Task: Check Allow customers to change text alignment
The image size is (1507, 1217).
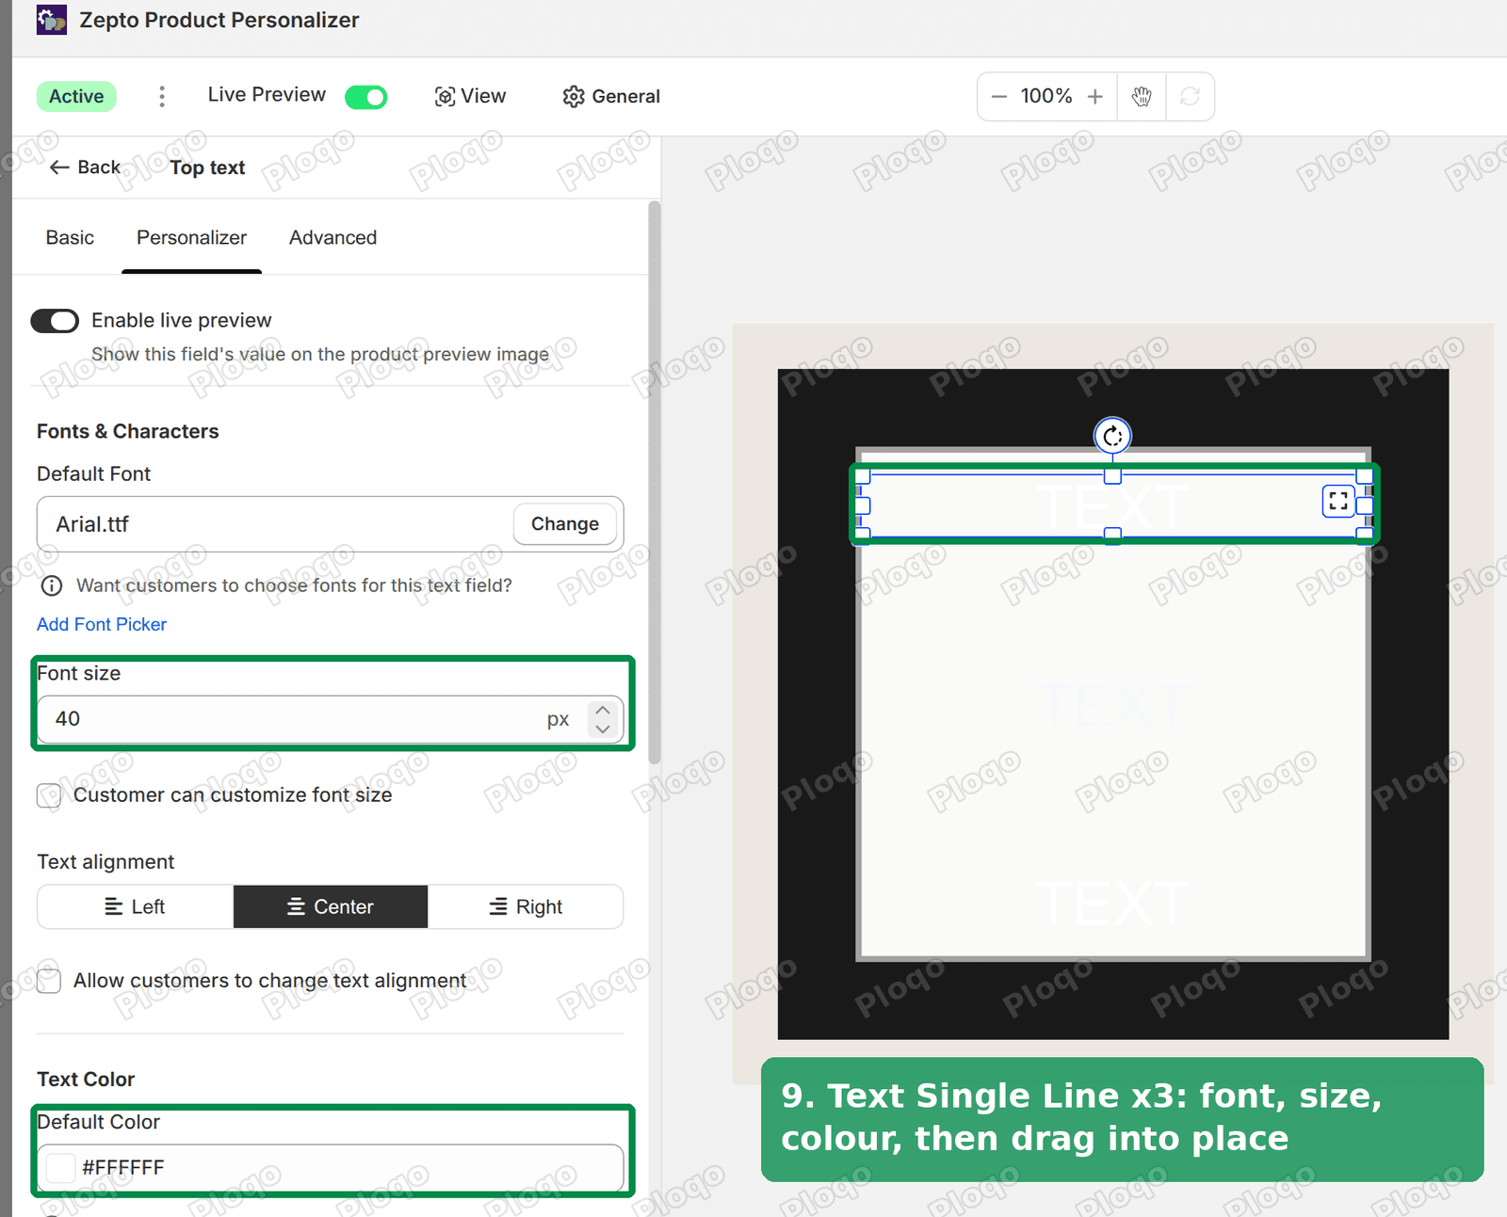Action: coord(49,981)
